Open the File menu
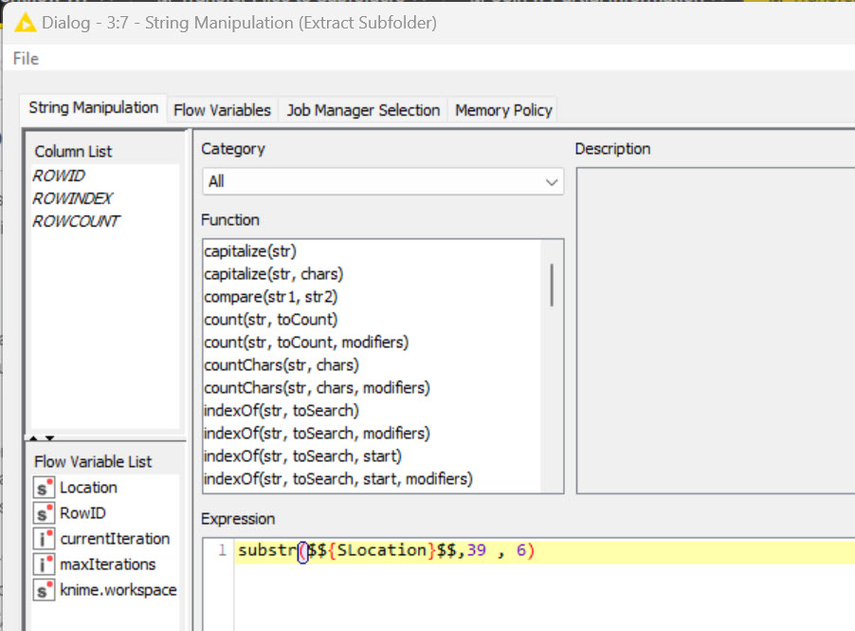 point(26,59)
